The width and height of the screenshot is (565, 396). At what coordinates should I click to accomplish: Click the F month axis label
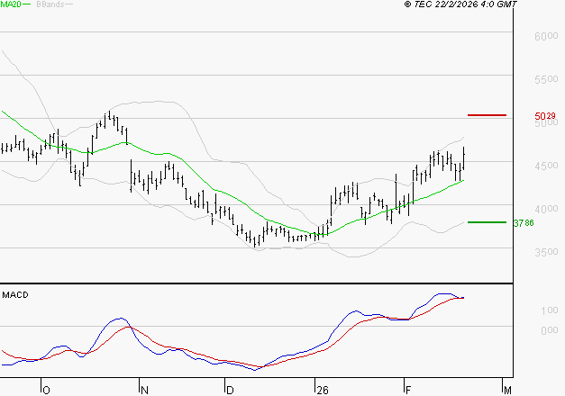pos(408,391)
